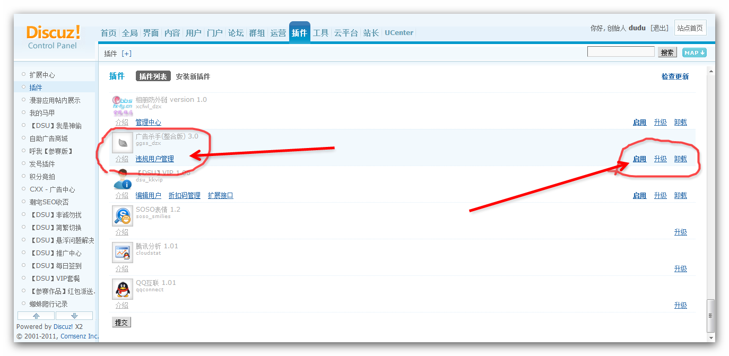Switch to the 全局 top menu

click(130, 33)
